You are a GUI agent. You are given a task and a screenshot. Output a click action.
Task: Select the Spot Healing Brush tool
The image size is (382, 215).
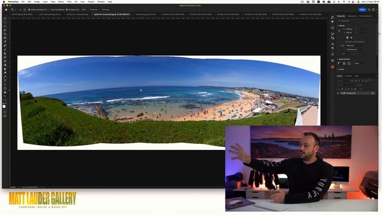5,46
